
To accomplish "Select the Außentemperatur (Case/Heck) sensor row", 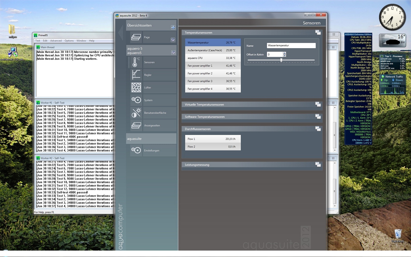I will (x=213, y=50).
